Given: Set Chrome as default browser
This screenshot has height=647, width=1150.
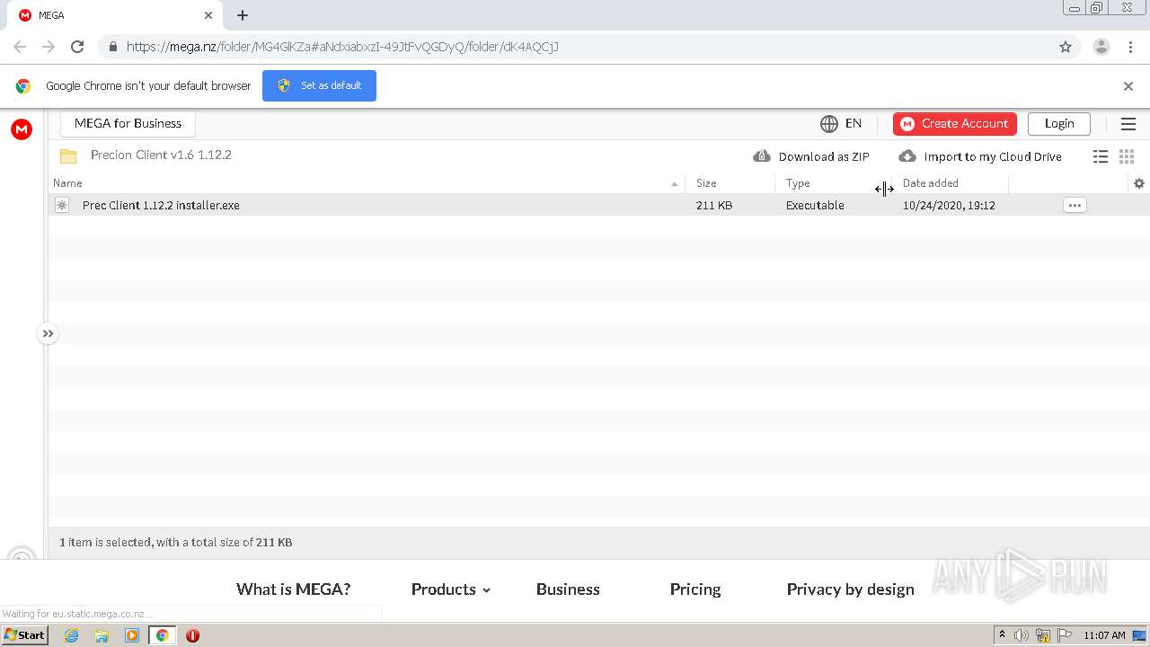Looking at the screenshot, I should coord(319,85).
